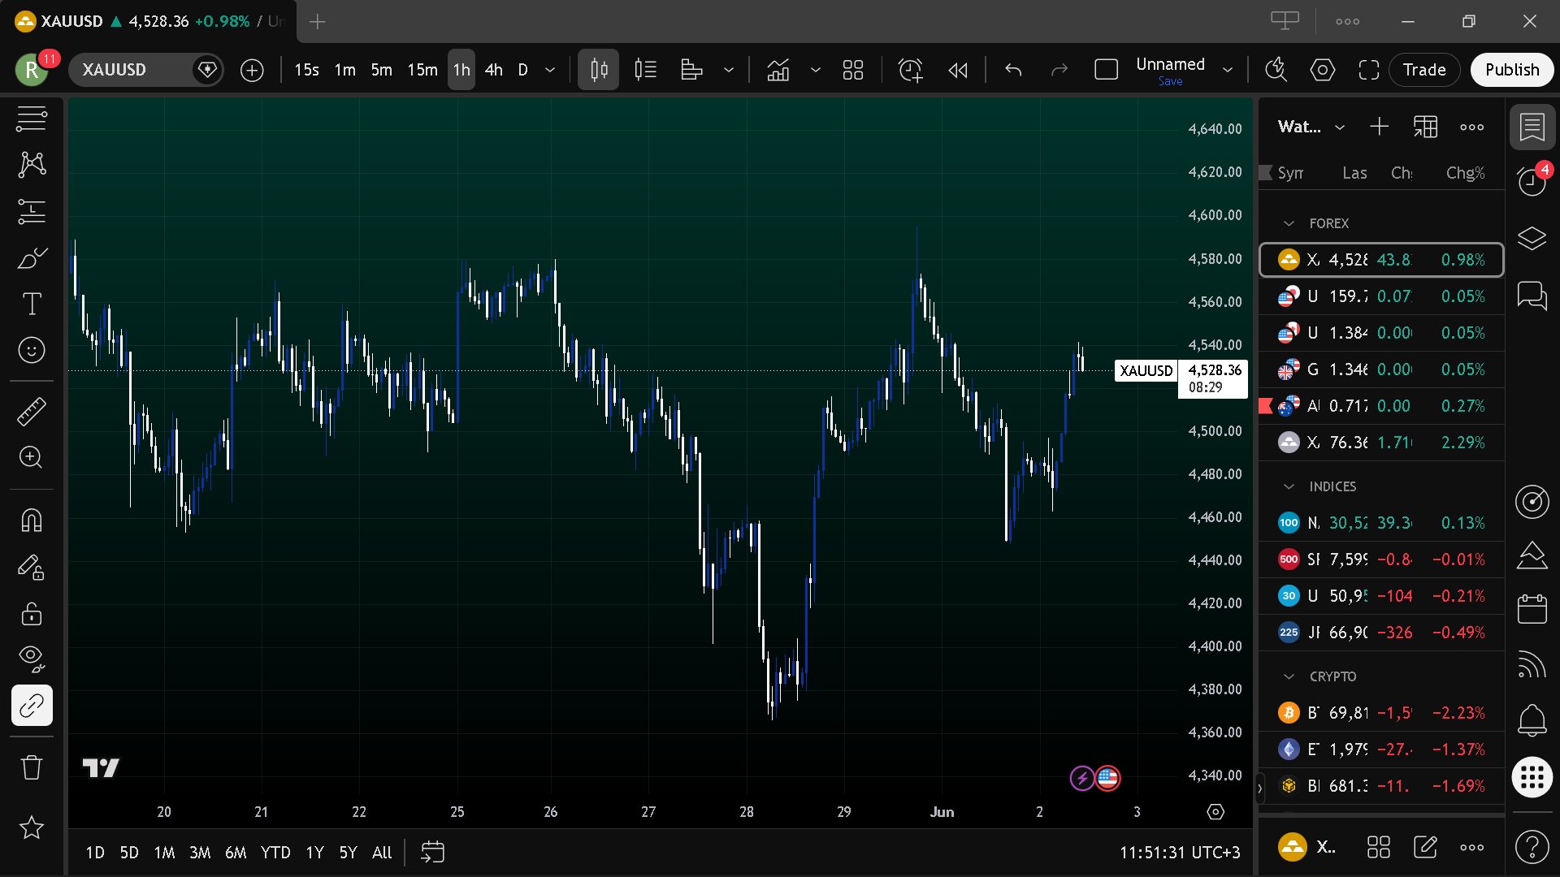The width and height of the screenshot is (1560, 877).
Task: Open the Indicators menu
Action: 778,70
